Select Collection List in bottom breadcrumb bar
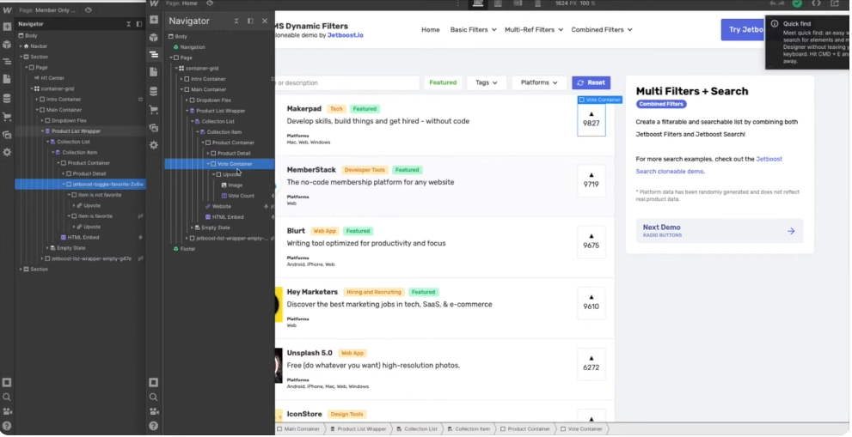This screenshot has width=852, height=437. click(417, 429)
